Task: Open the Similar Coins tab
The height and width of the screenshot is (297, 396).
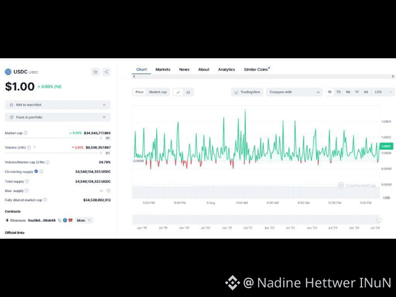Action: click(256, 69)
